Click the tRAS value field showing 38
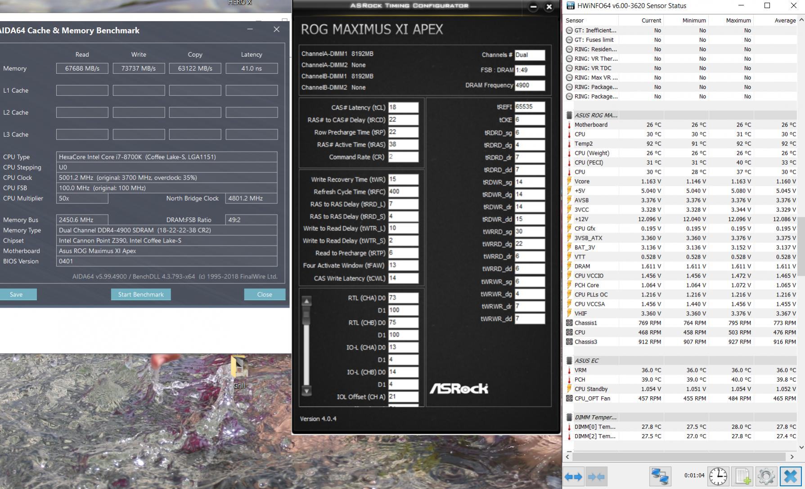 403,144
